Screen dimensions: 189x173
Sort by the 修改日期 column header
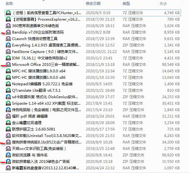click(93, 3)
